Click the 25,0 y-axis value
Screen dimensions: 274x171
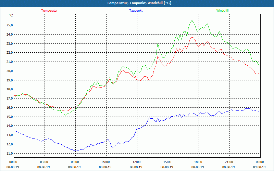10,25
